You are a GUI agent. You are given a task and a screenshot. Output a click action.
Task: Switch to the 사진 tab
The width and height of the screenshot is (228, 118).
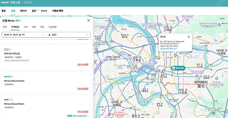pos(26,27)
